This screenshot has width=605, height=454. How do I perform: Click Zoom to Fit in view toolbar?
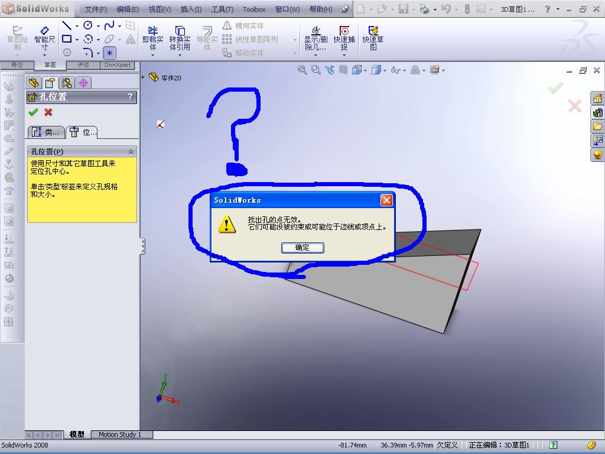click(302, 70)
